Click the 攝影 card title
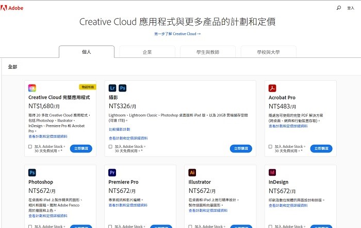 point(113,97)
